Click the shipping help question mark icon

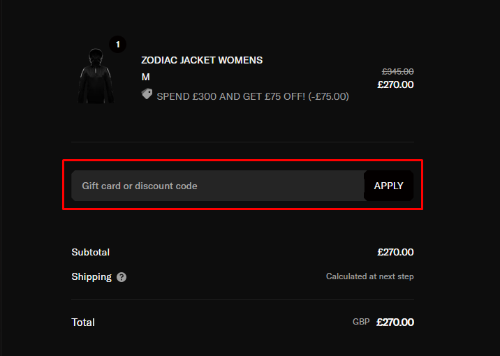(122, 277)
